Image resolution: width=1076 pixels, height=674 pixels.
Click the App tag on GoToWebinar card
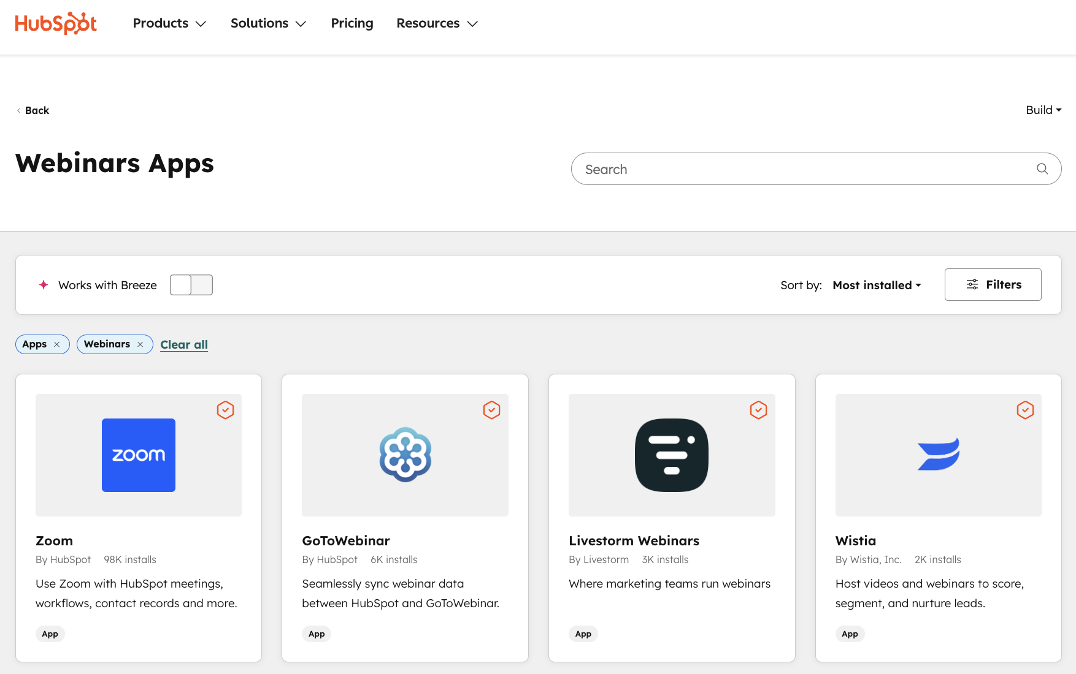coord(317,634)
